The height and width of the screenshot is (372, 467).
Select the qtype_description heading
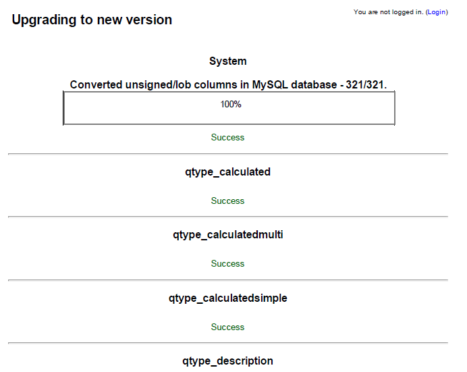tap(228, 361)
